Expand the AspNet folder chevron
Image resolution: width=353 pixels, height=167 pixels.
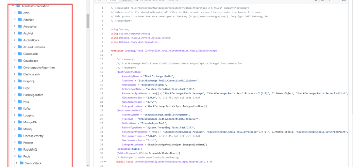[x=15, y=33]
